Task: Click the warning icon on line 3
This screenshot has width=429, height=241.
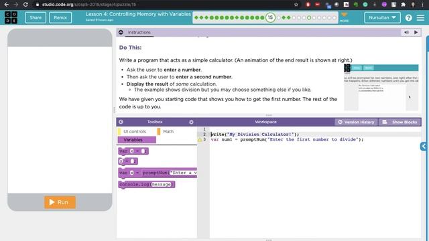Action: click(200, 140)
